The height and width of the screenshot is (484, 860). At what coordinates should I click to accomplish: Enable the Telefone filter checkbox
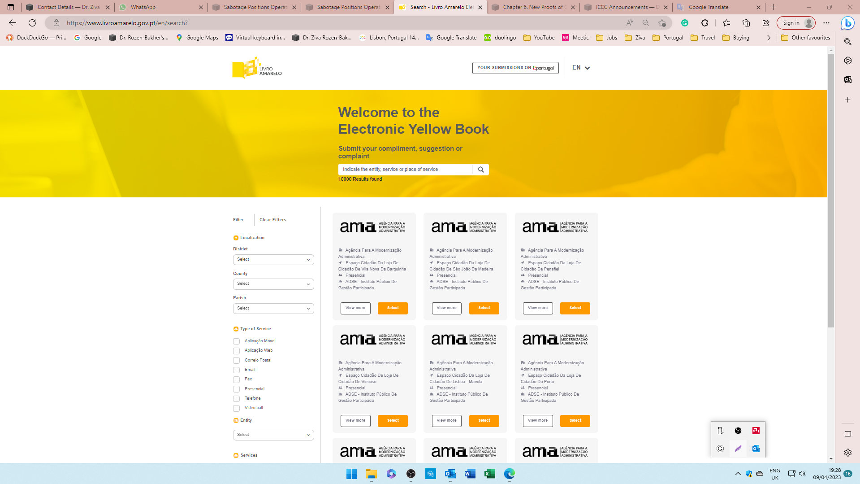(x=236, y=399)
